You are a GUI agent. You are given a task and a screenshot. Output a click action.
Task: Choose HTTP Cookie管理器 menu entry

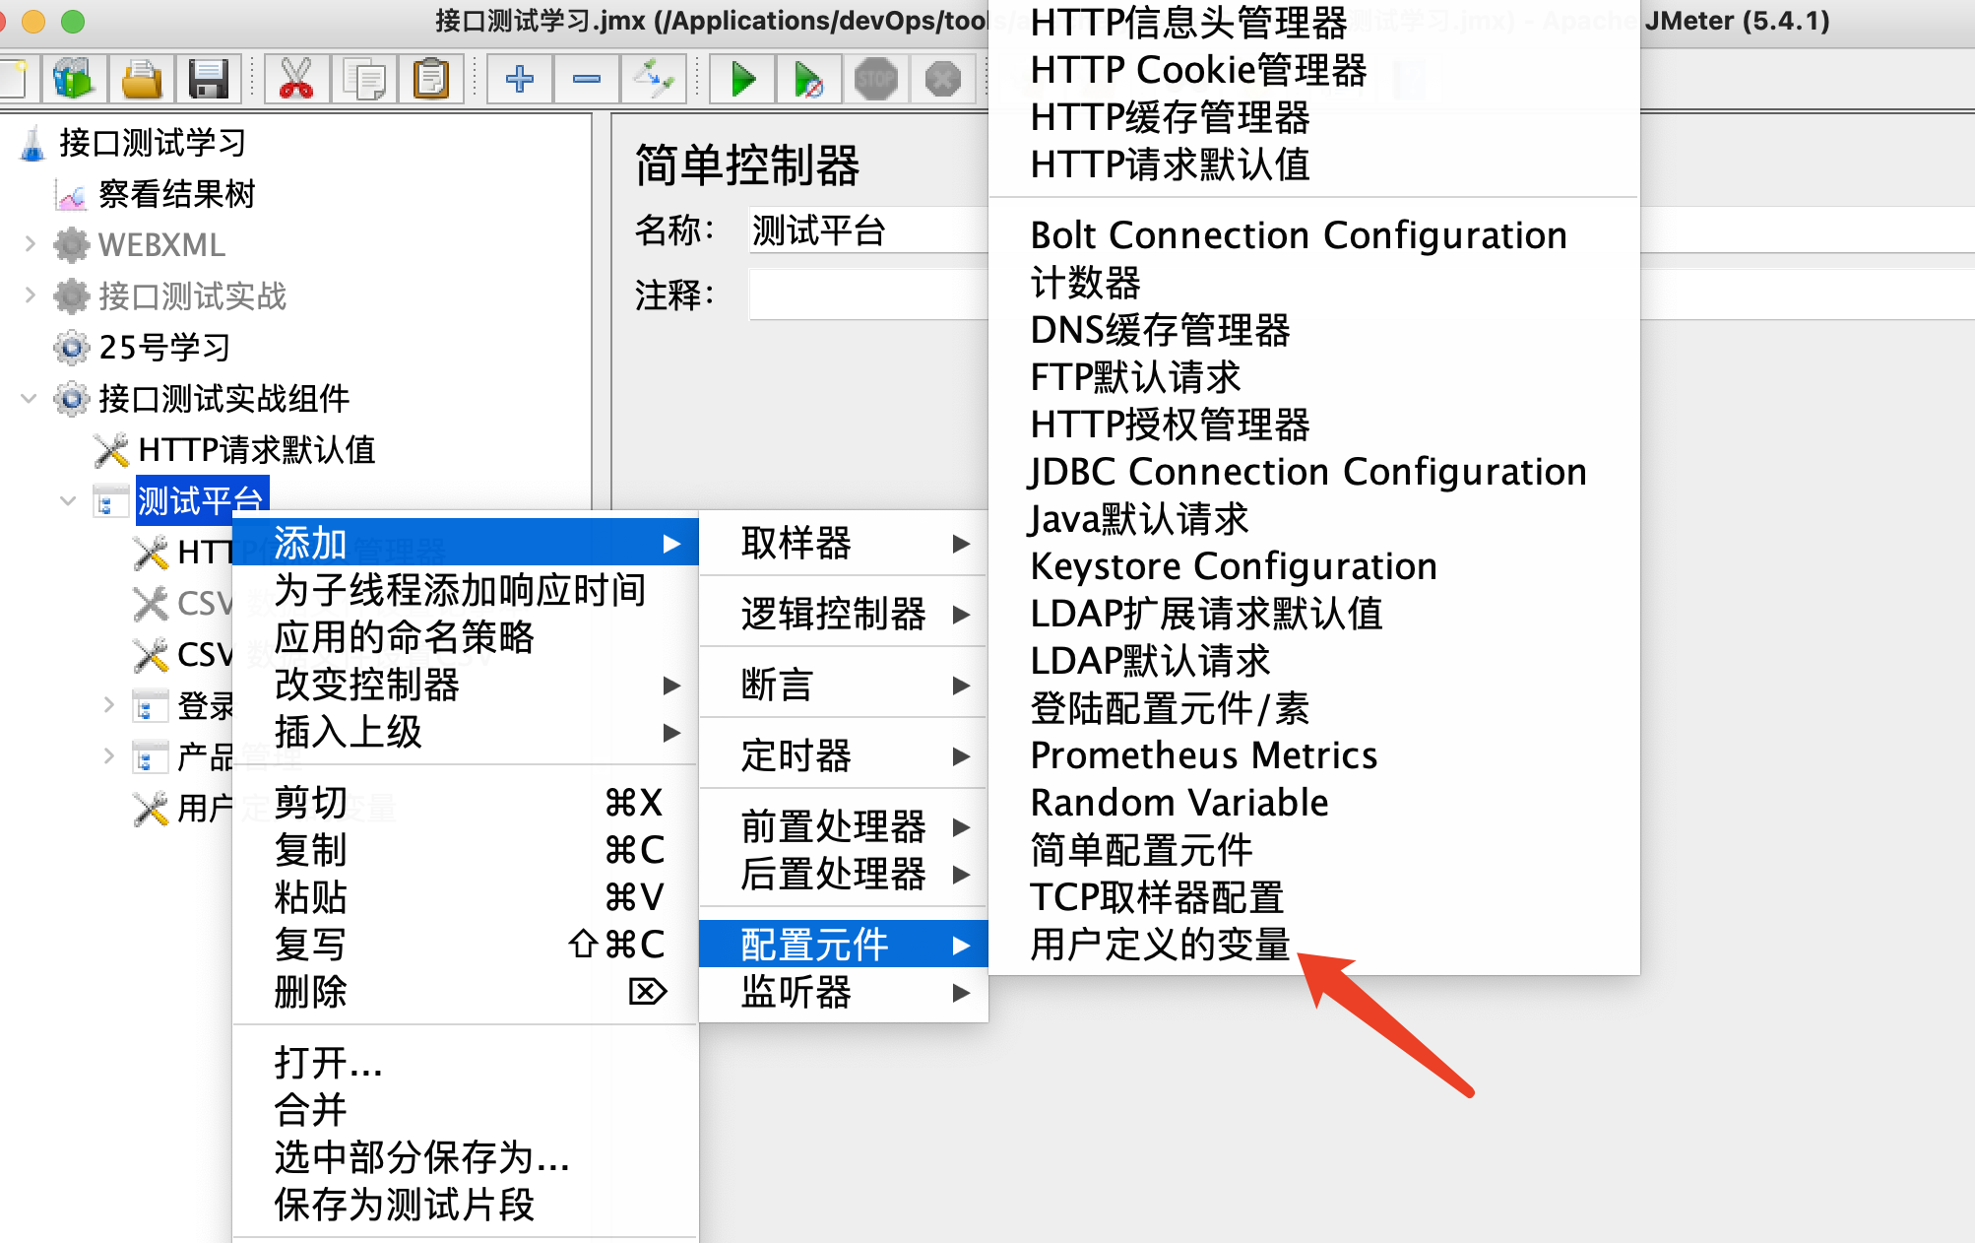tap(1197, 70)
